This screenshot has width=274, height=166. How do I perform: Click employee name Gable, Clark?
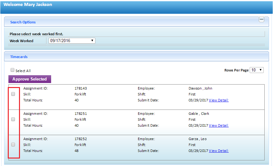[x=199, y=114]
